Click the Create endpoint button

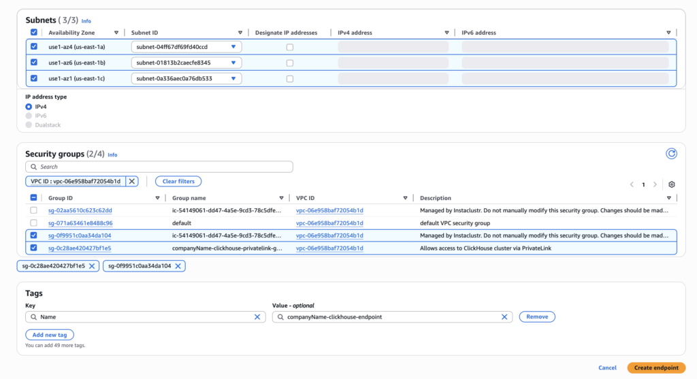coord(655,367)
